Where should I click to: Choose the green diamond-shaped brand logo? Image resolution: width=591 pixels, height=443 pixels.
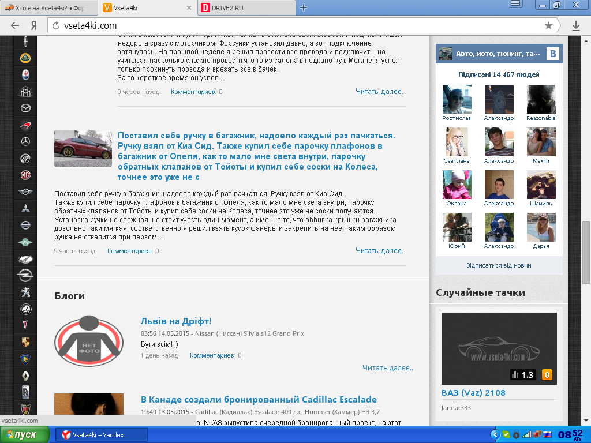25,242
